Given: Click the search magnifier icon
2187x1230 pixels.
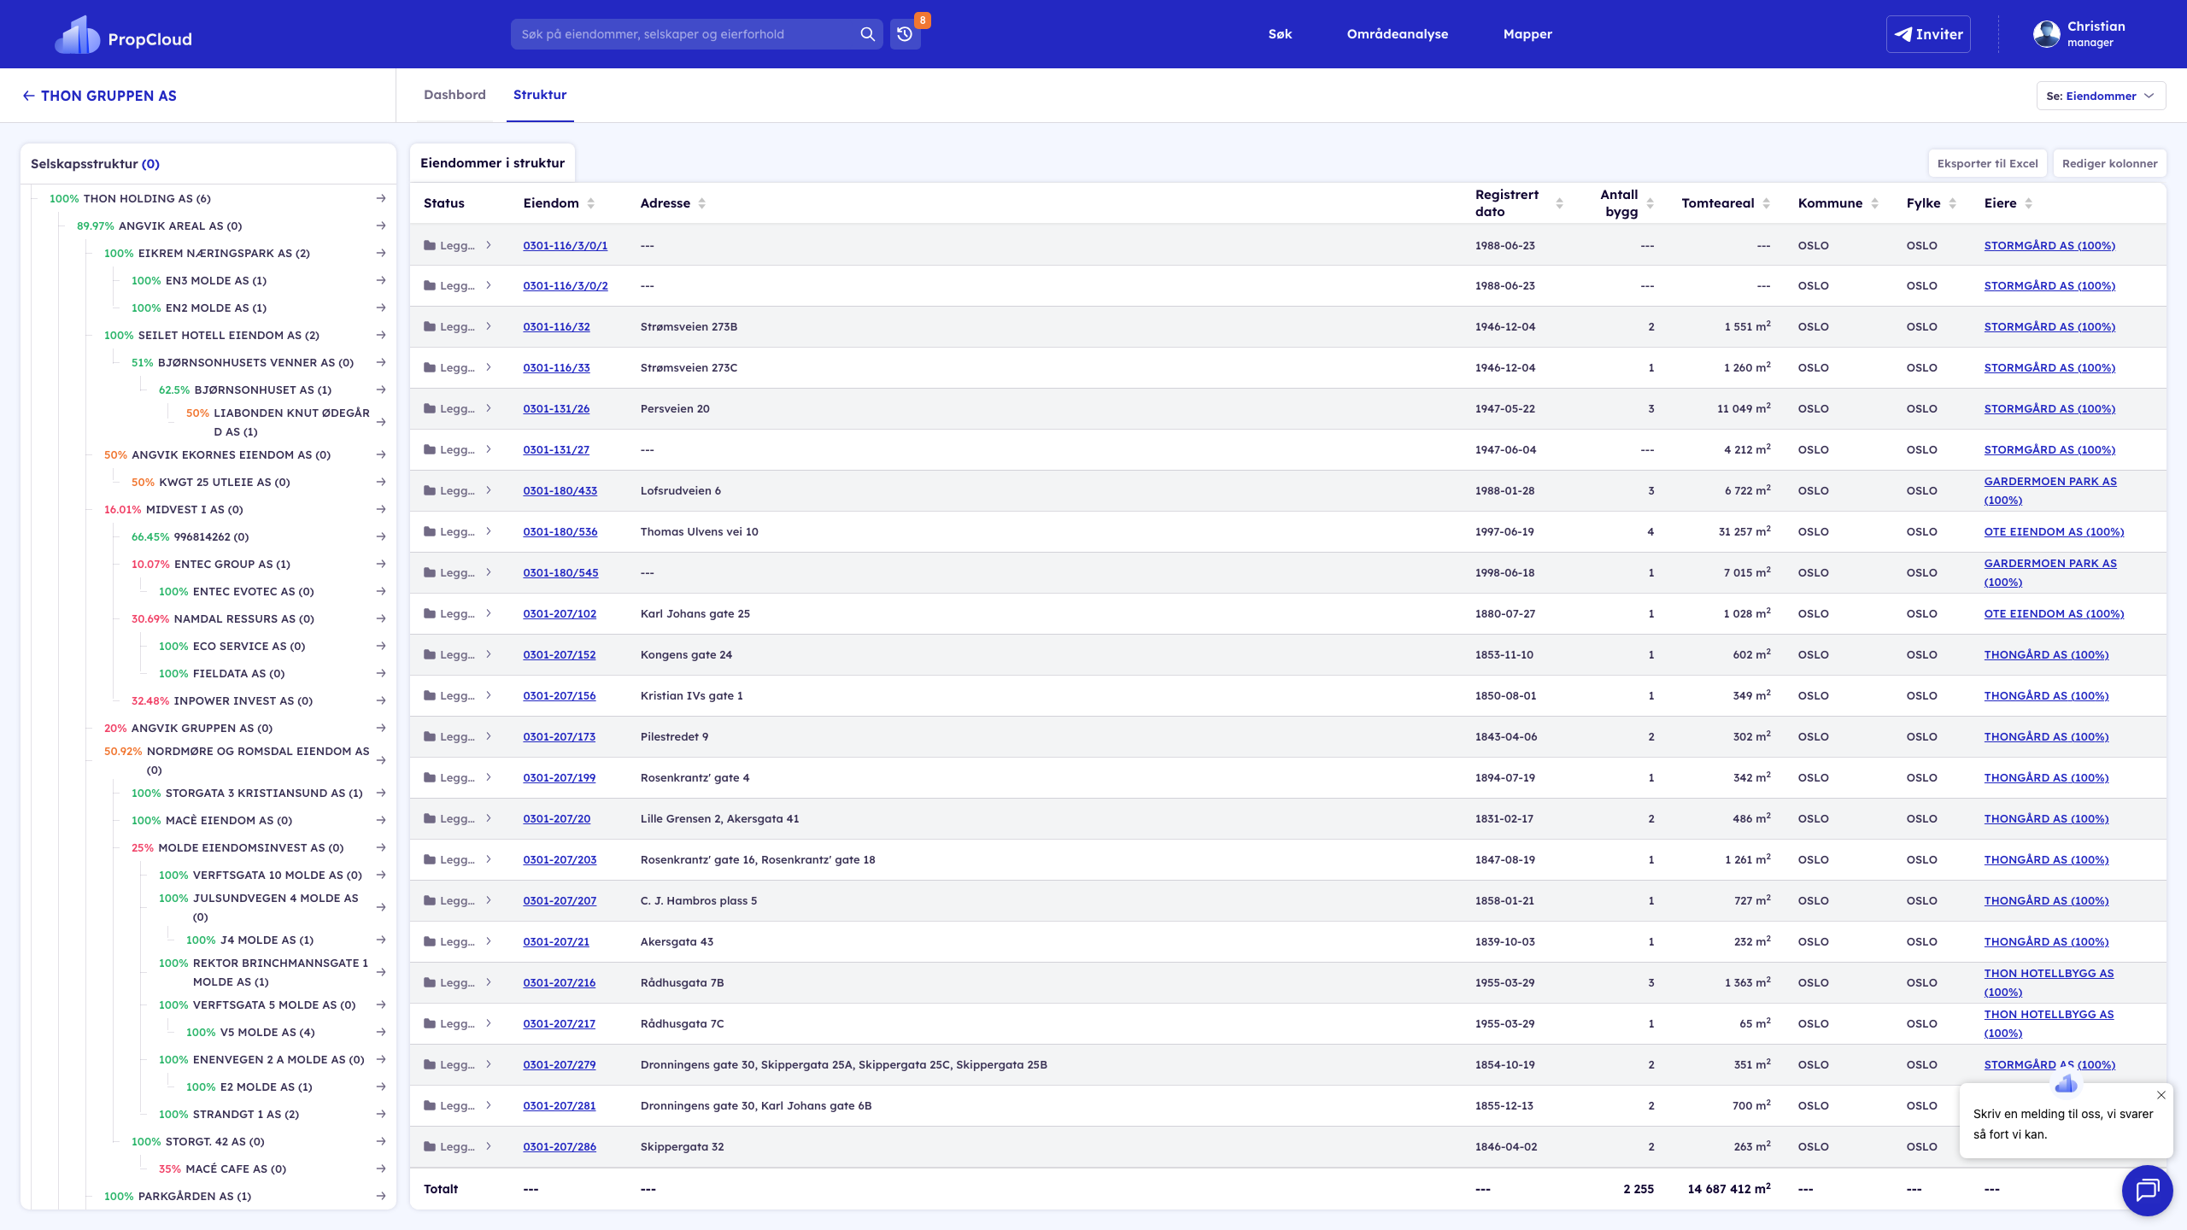Looking at the screenshot, I should (867, 34).
